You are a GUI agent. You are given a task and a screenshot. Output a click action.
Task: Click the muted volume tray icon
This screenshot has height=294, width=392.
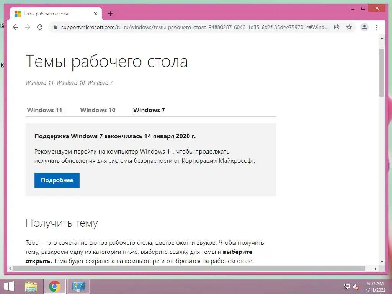coord(356,287)
